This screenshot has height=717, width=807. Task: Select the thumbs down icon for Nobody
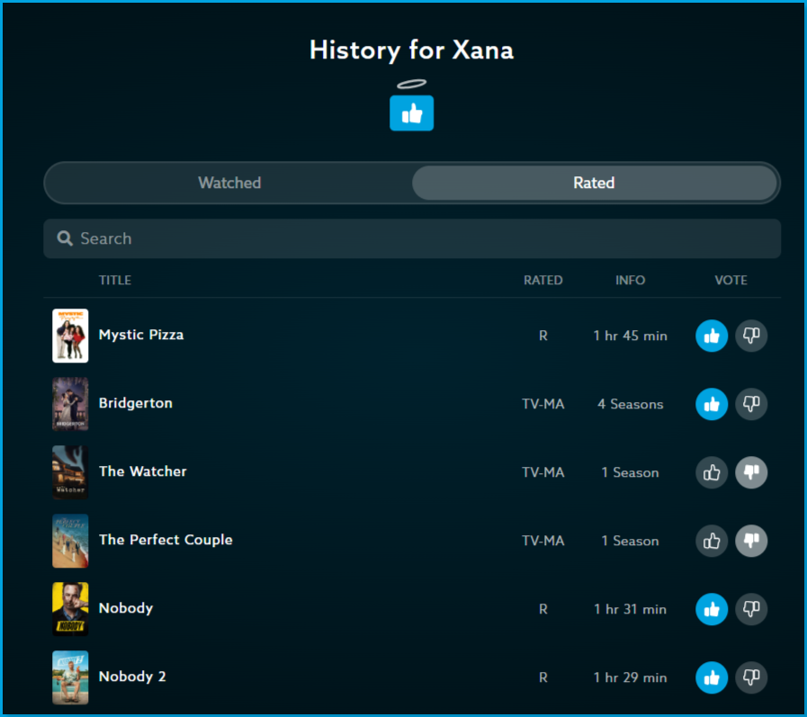tap(751, 609)
